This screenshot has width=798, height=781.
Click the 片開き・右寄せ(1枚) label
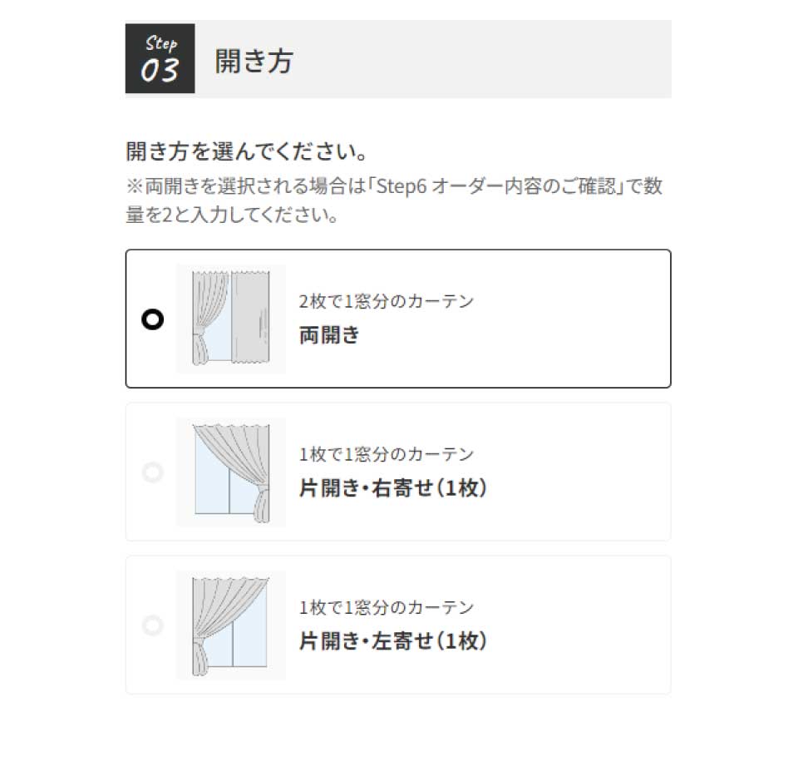392,488
